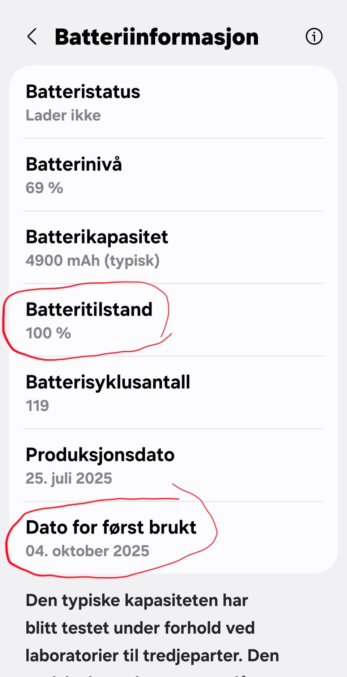Tap the 'Lader ikke' status text
Image resolution: width=347 pixels, height=677 pixels.
coord(63,115)
